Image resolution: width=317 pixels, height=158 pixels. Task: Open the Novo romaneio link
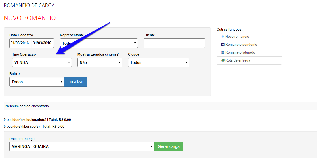(237, 37)
